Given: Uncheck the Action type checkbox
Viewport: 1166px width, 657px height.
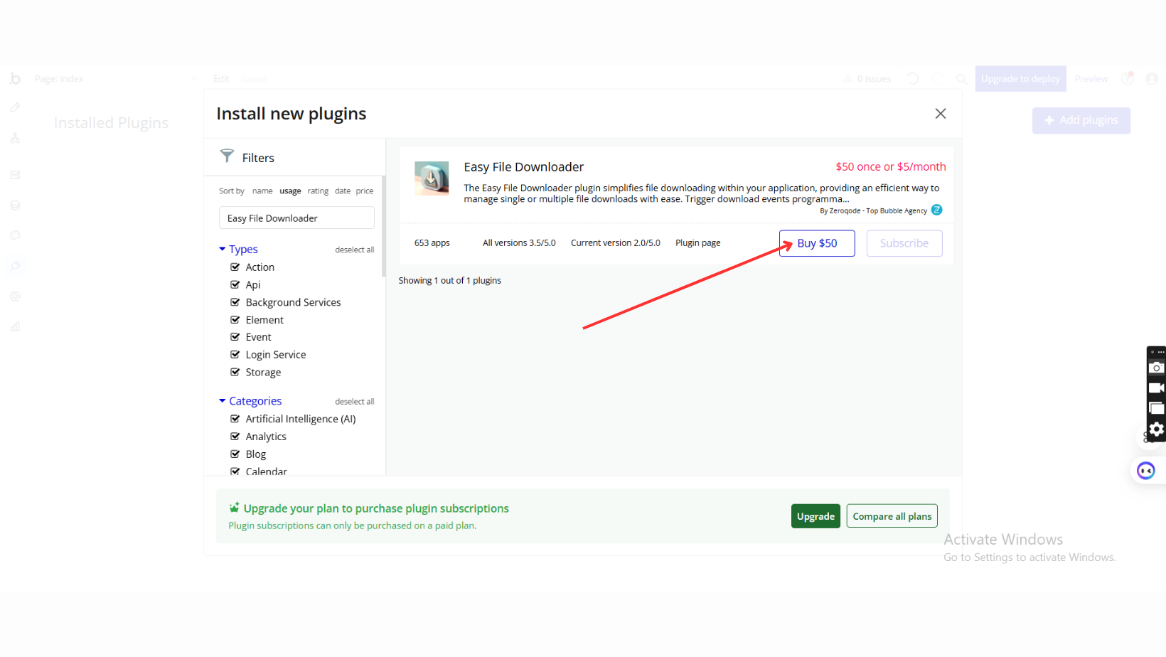Looking at the screenshot, I should pos(235,267).
